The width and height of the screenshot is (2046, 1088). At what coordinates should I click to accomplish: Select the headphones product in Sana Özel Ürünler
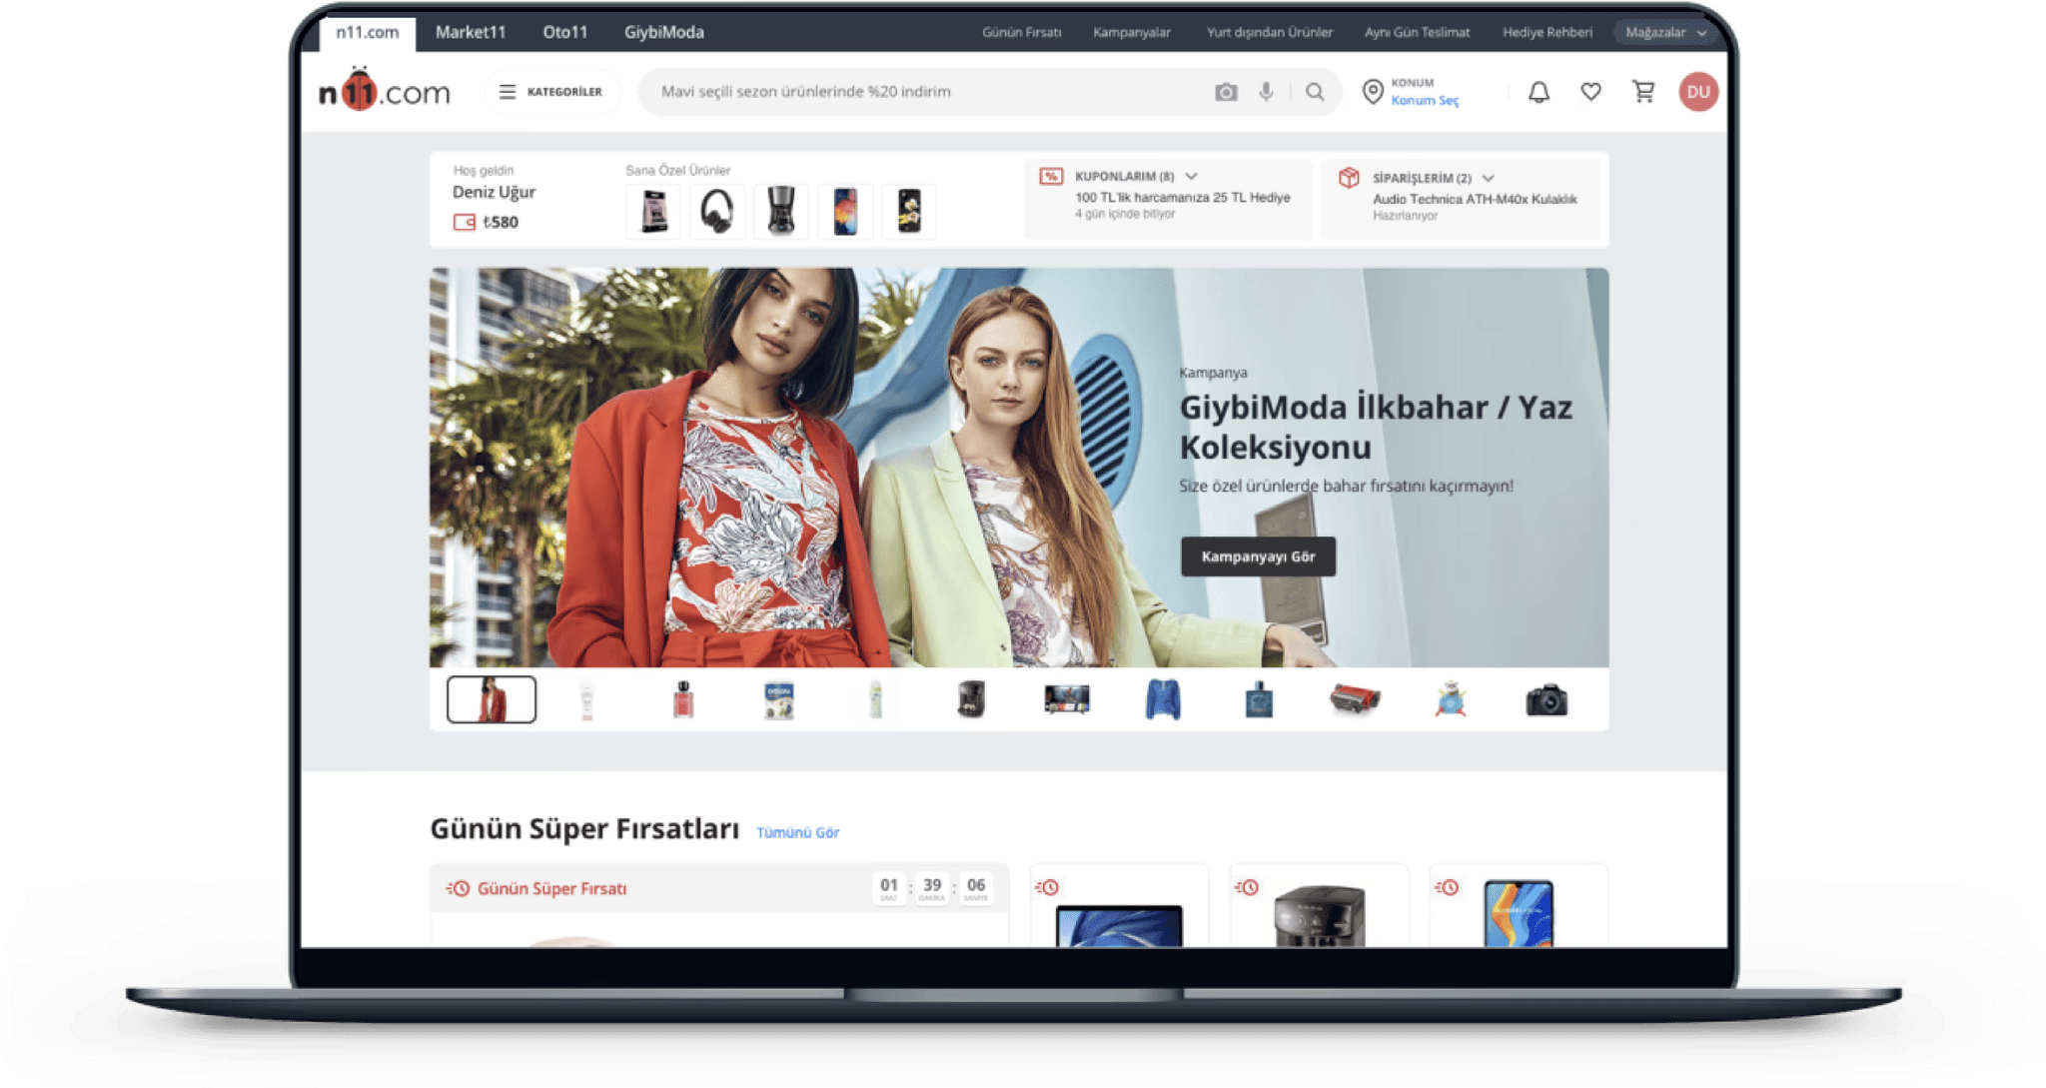coord(716,212)
